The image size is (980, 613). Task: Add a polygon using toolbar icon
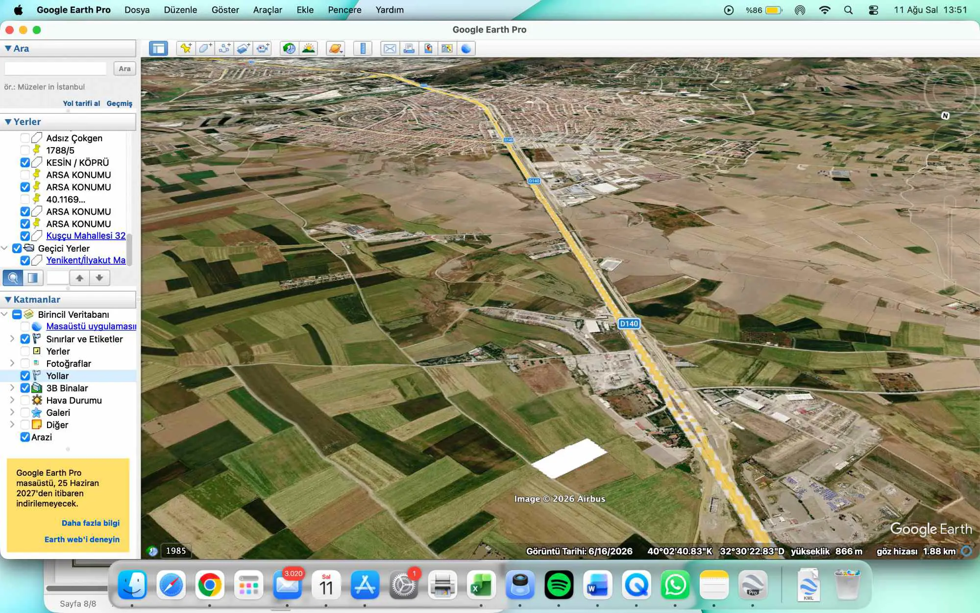205,48
